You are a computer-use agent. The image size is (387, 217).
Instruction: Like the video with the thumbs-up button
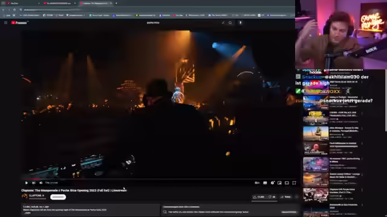259,197
